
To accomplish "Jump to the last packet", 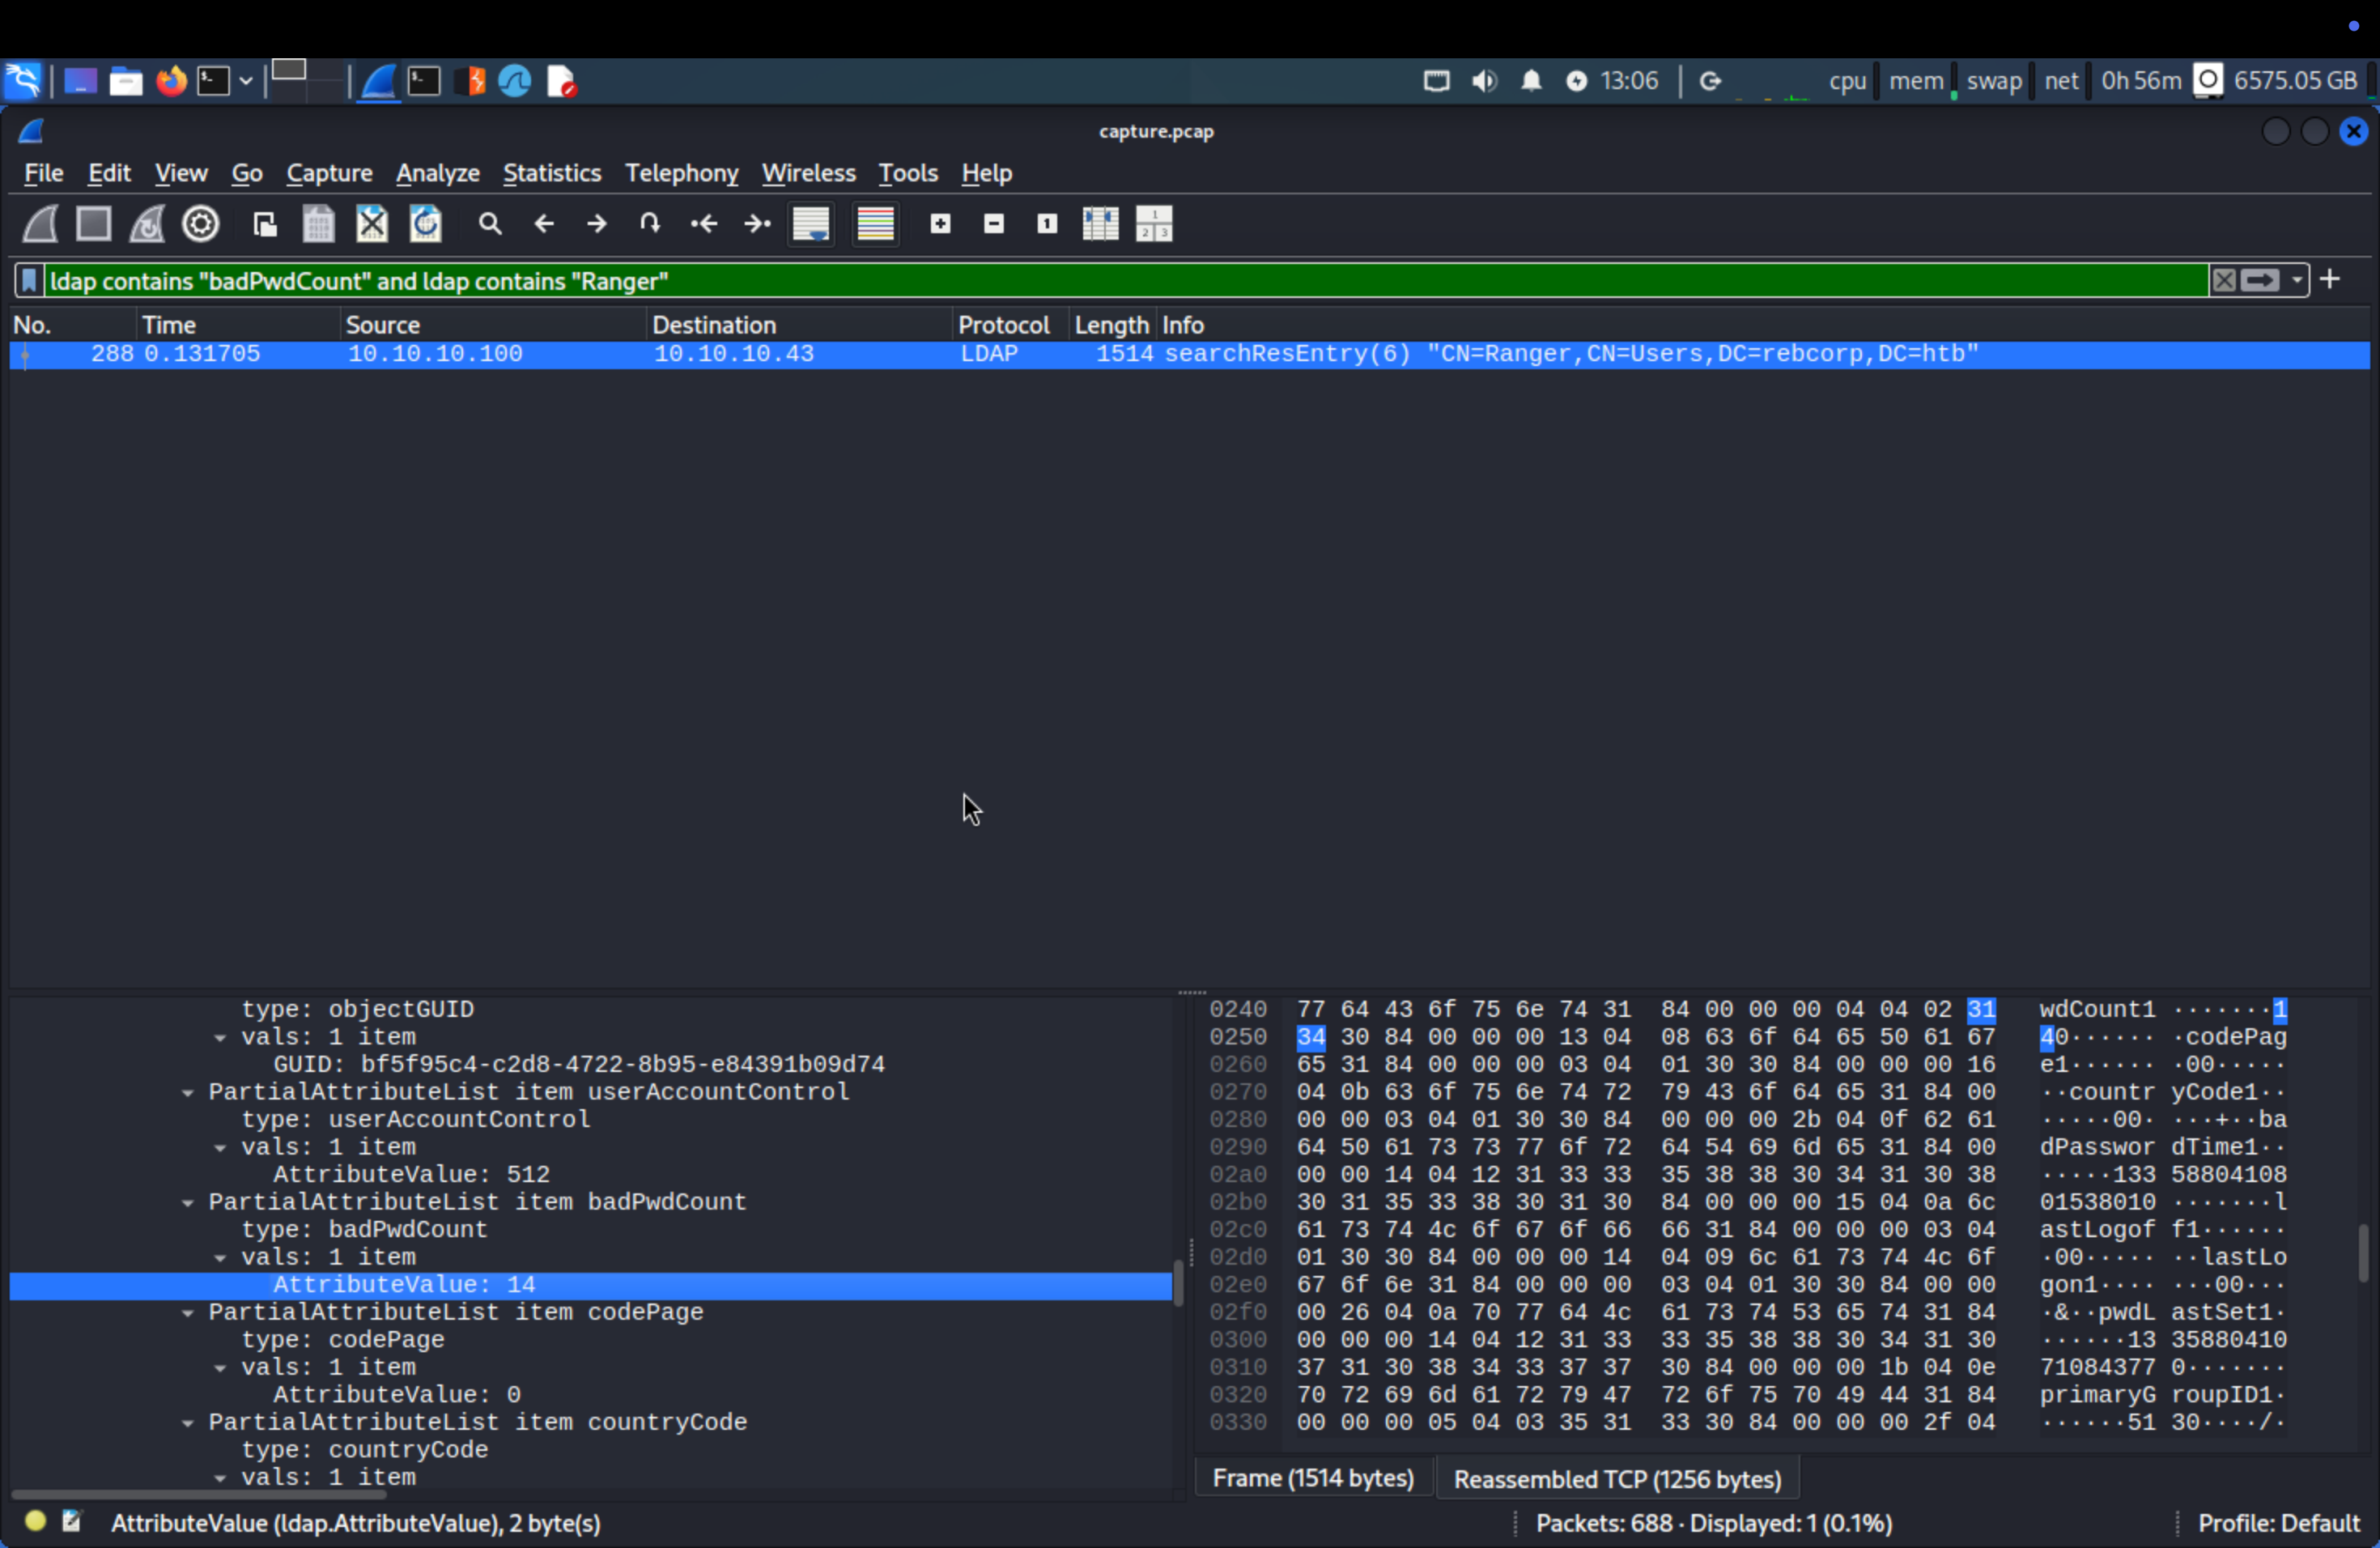I will coord(758,224).
